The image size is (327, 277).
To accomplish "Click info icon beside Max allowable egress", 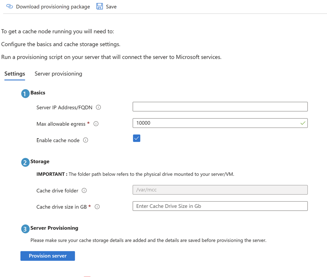I will [96, 124].
